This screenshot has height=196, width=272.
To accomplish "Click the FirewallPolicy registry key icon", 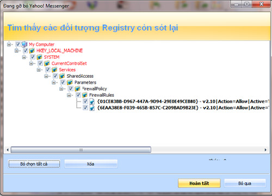I will pos(77,88).
